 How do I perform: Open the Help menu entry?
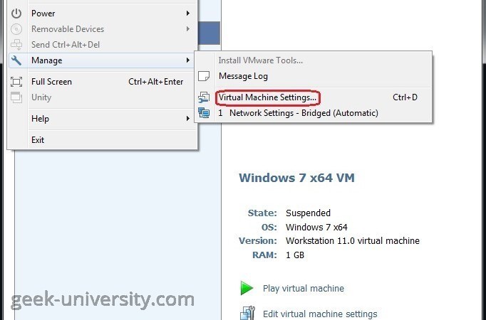103,119
